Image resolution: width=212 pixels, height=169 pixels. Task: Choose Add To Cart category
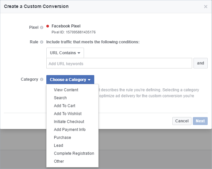(72, 106)
